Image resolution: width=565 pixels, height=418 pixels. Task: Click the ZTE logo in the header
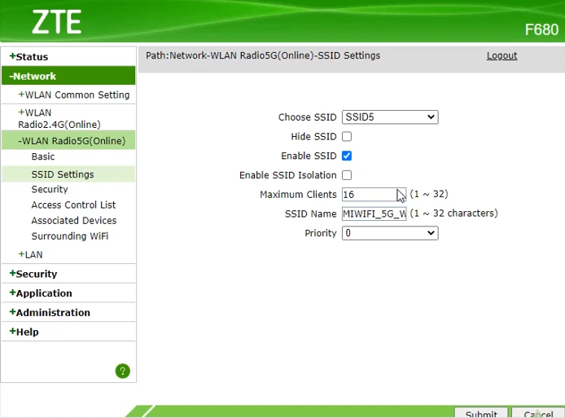[x=57, y=21]
